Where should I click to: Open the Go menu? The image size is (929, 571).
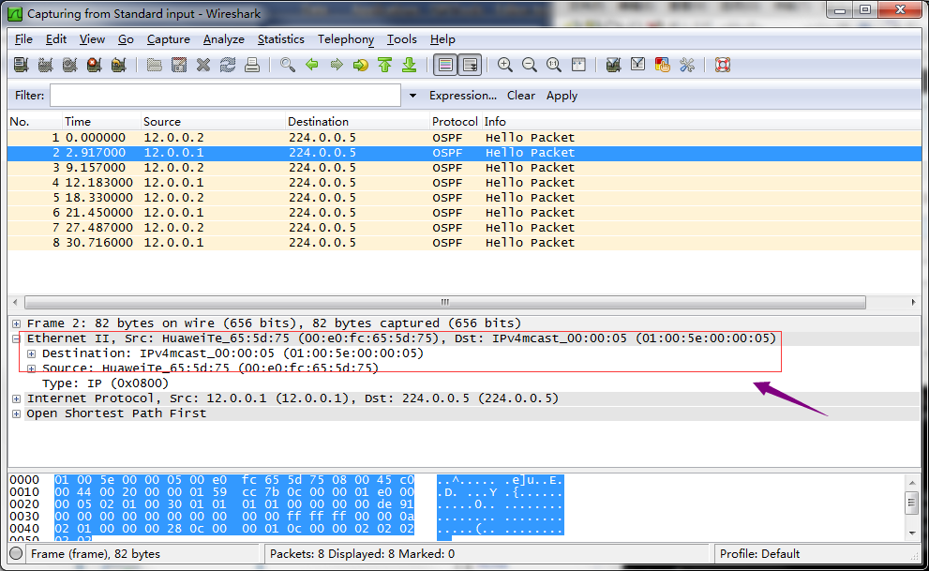tap(126, 39)
